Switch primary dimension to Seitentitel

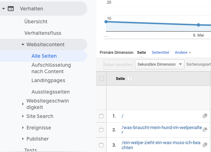(161, 52)
